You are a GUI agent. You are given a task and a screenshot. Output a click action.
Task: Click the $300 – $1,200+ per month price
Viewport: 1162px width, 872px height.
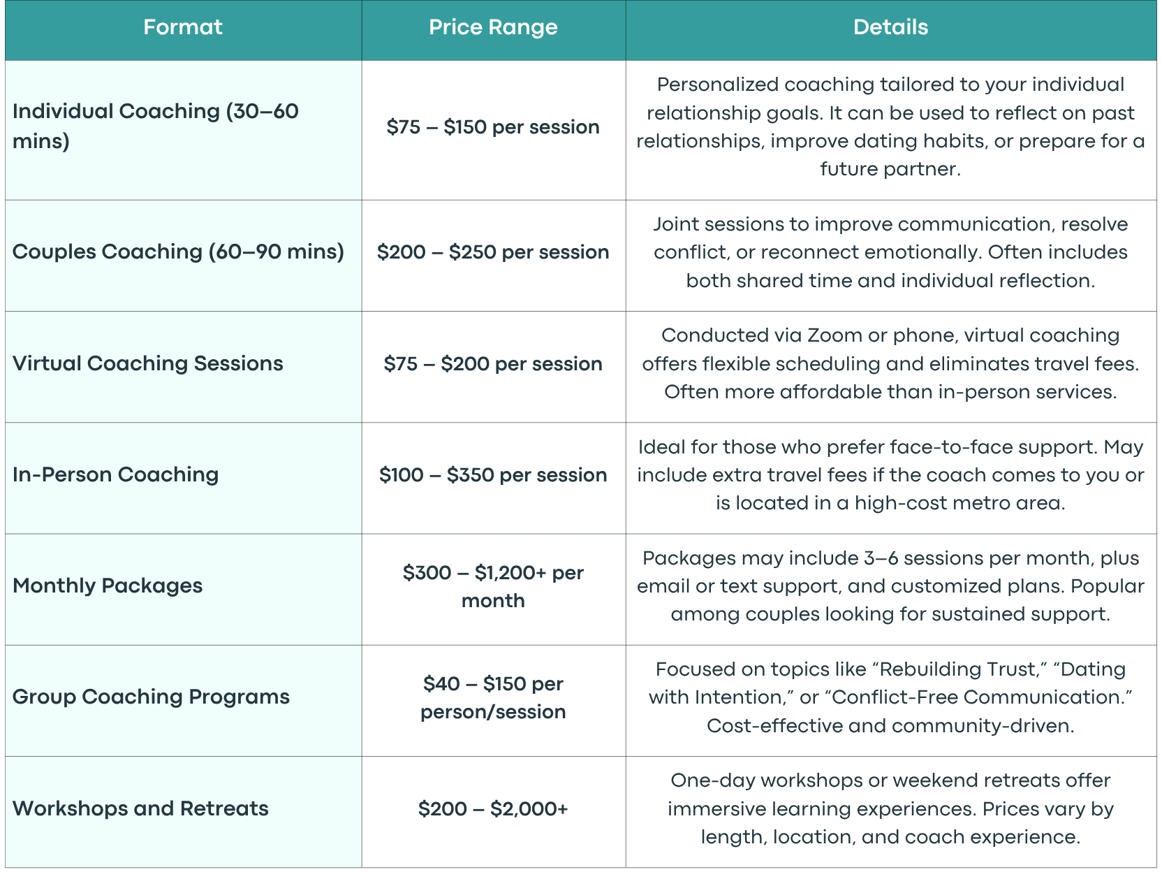[493, 586]
